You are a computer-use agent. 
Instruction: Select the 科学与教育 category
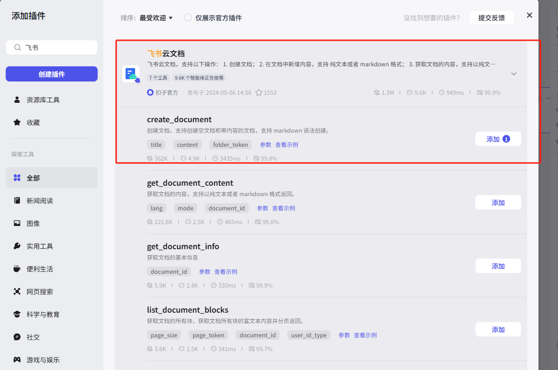(x=52, y=314)
